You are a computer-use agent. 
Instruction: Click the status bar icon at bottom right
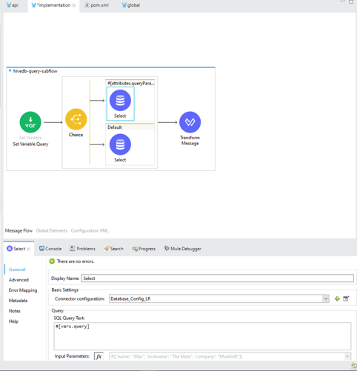point(354,366)
